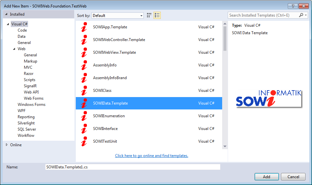This screenshot has width=312, height=185.
Task: Select the SOWIApp.Template item name
Action: [x=110, y=27]
